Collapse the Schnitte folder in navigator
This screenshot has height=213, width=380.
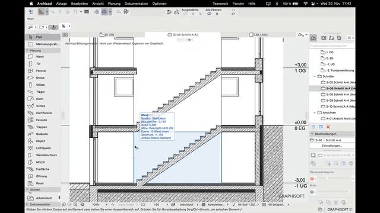pyautogui.click(x=315, y=76)
